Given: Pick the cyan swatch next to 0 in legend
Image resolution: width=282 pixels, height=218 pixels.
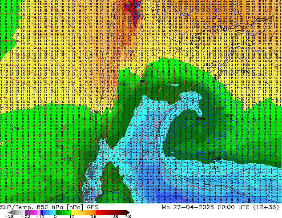Looking at the screenshot, I should [54, 212].
